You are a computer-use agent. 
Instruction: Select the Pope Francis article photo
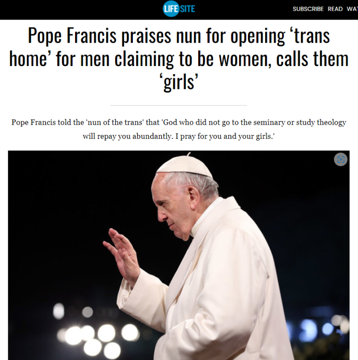[x=179, y=255]
